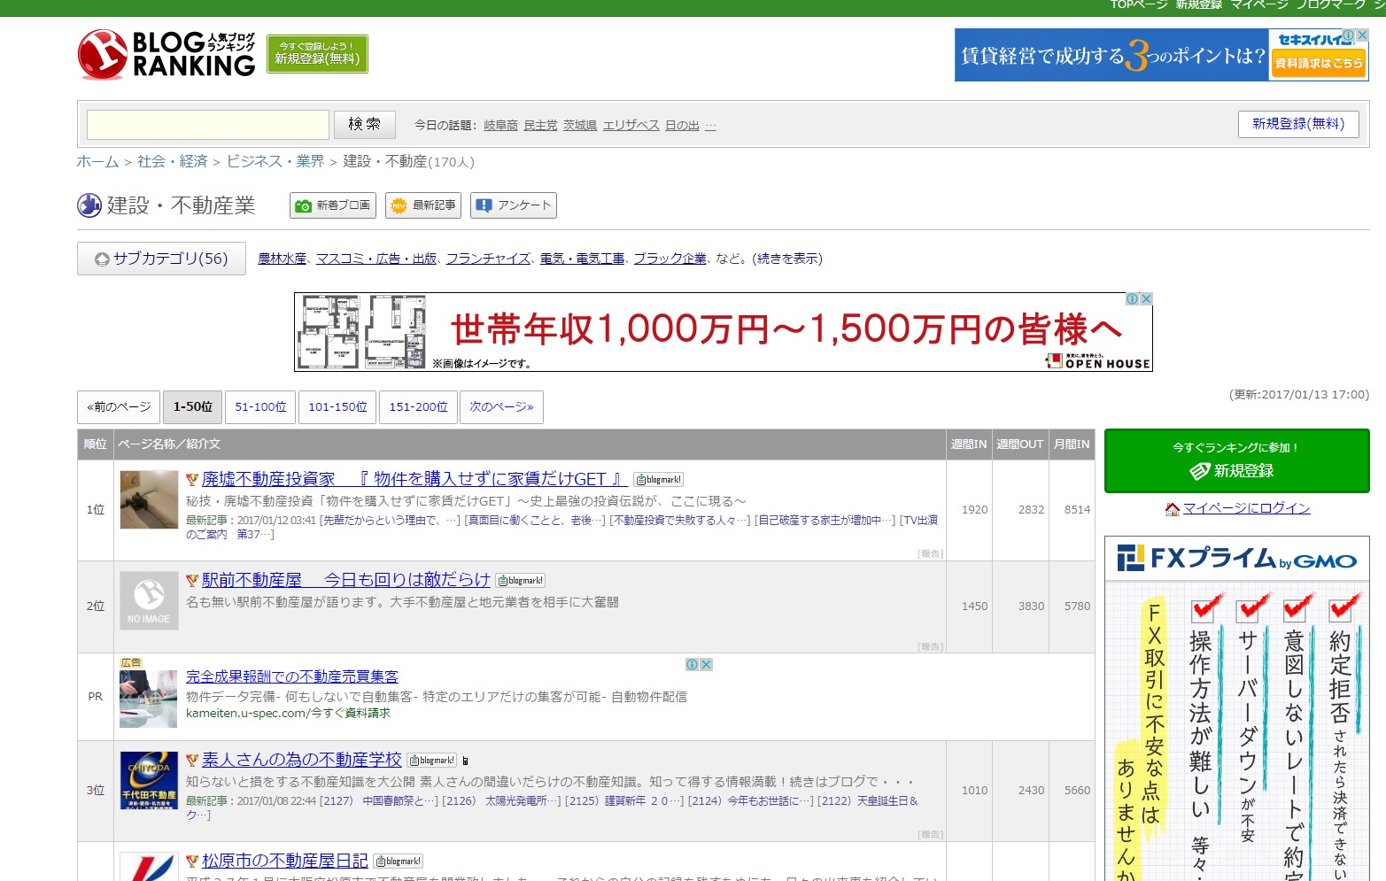Click the サブカテゴリ circle icon
The height and width of the screenshot is (881, 1386).
point(101,258)
